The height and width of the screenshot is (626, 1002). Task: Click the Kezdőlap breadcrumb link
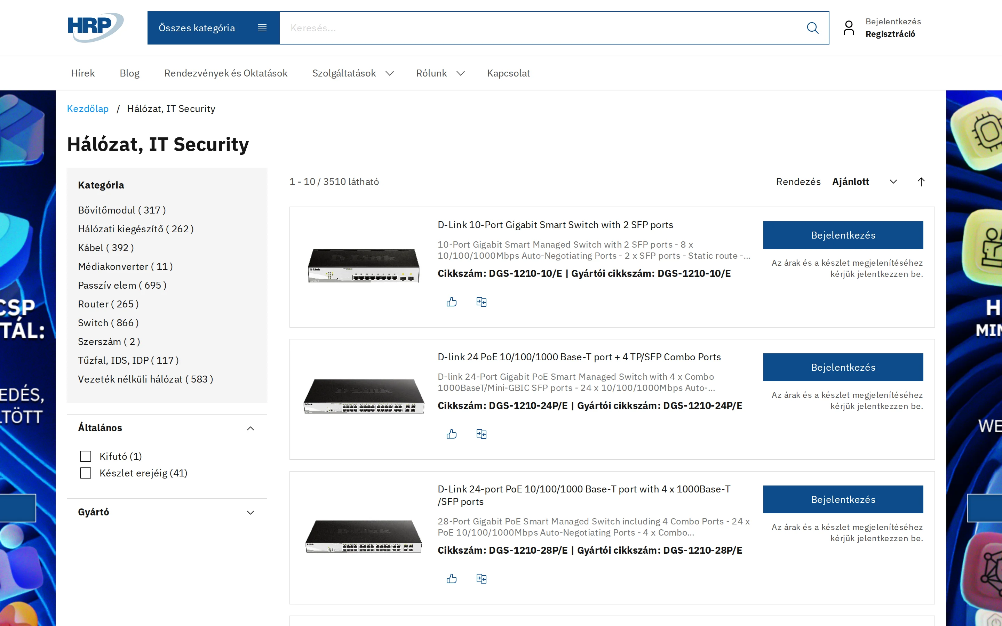tap(88, 109)
